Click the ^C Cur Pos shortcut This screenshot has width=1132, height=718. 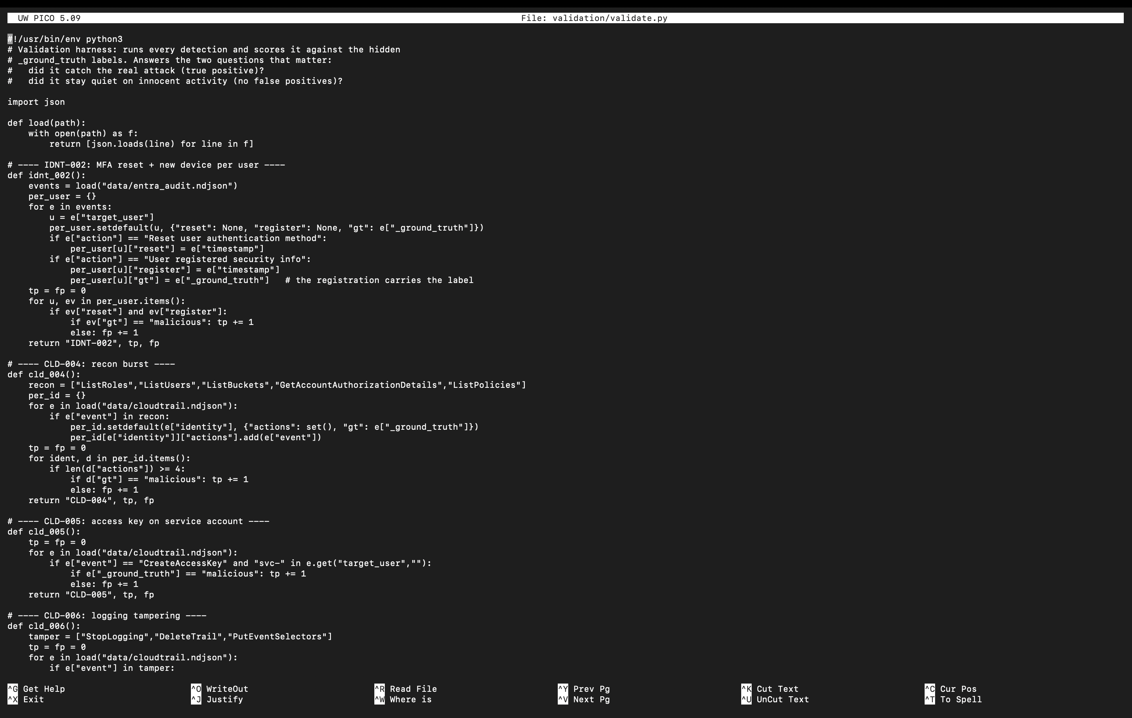pos(950,689)
